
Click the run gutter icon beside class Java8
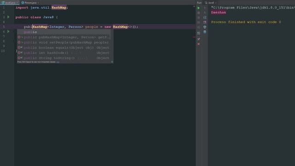pyautogui.click(x=8, y=17)
